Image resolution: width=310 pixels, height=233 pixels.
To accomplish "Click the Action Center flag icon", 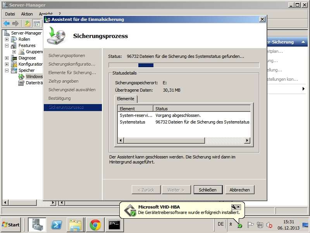I will pos(250,225).
